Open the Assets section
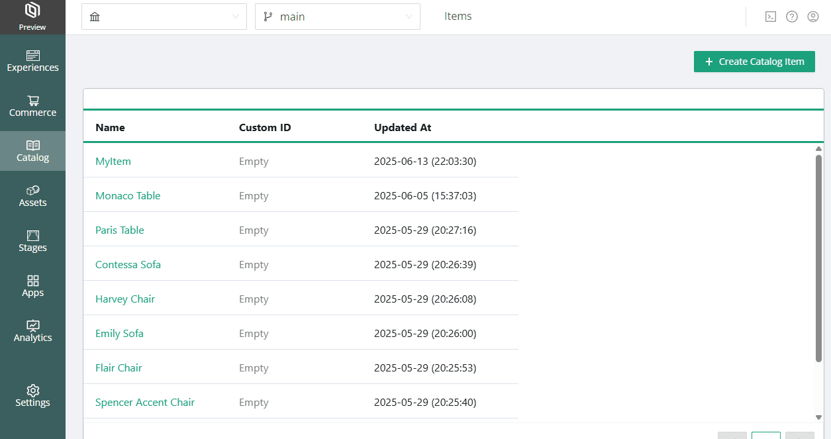 pyautogui.click(x=32, y=196)
